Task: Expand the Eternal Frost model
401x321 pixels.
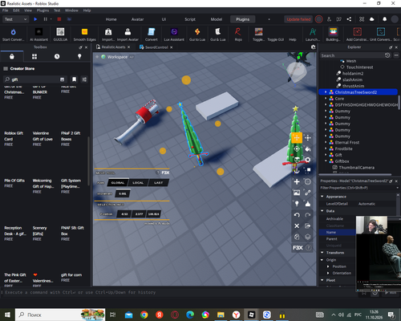Action: [x=326, y=142]
